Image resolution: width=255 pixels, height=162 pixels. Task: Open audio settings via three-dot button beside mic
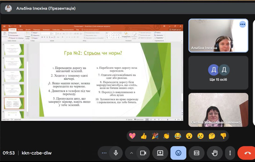104,153
